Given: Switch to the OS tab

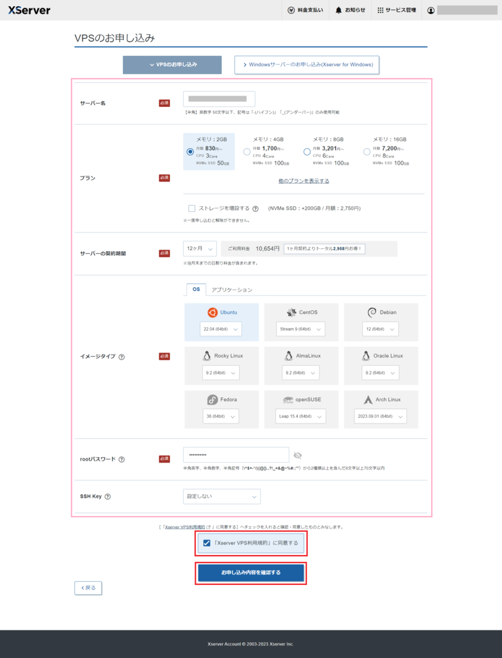Looking at the screenshot, I should pos(196,289).
